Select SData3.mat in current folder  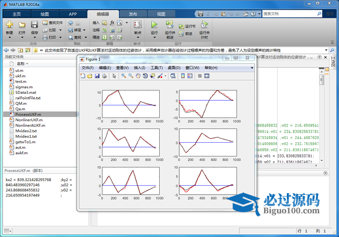(26, 92)
